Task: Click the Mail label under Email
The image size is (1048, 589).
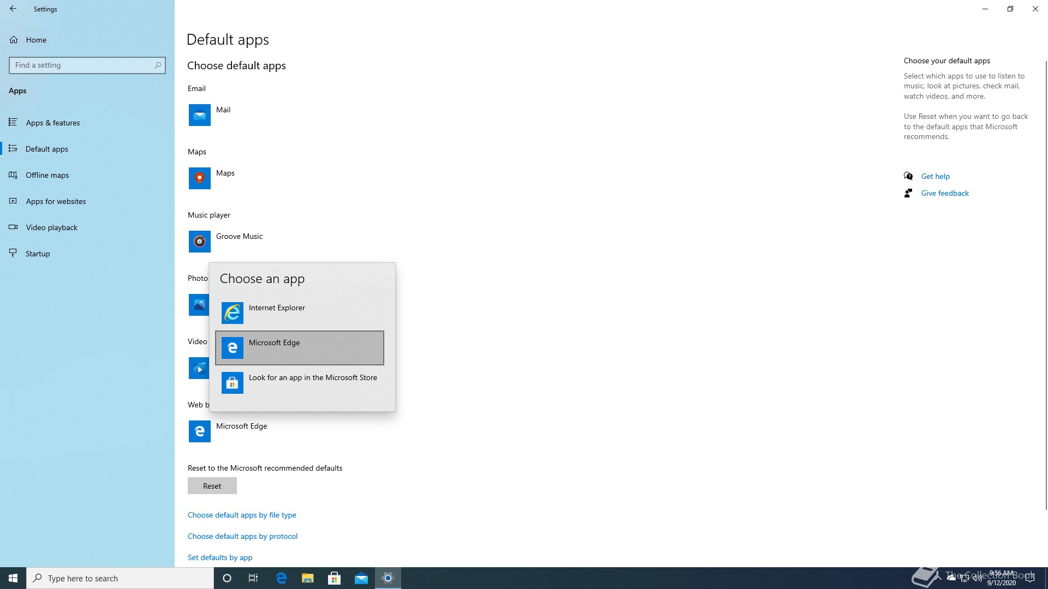Action: pos(223,110)
